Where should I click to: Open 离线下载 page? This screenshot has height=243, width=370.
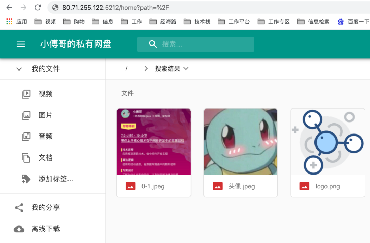click(46, 229)
